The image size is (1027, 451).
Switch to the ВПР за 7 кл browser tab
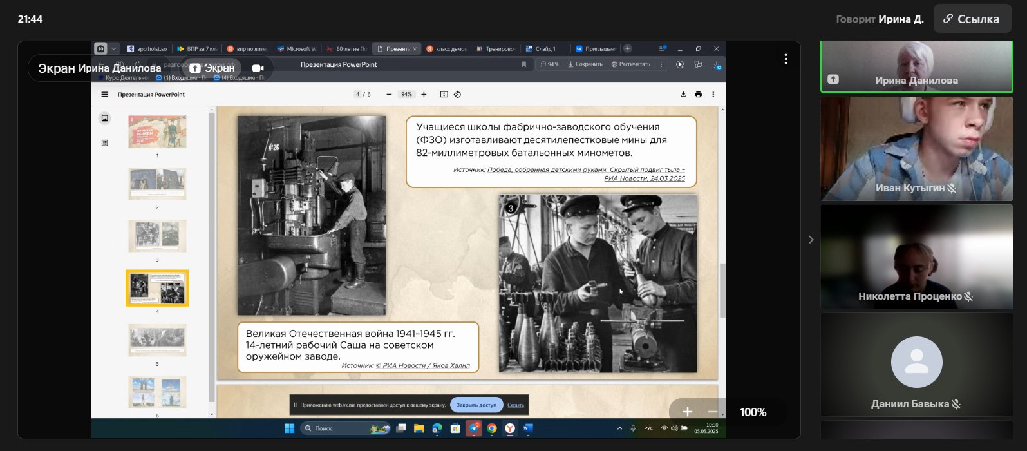[x=198, y=48]
